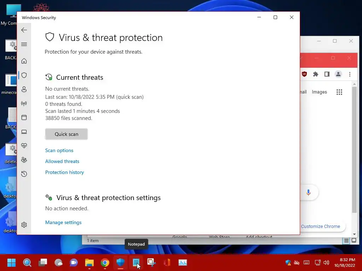Click the Chrome page vertical scrollbar
362x271 pixels.
(x=354, y=150)
